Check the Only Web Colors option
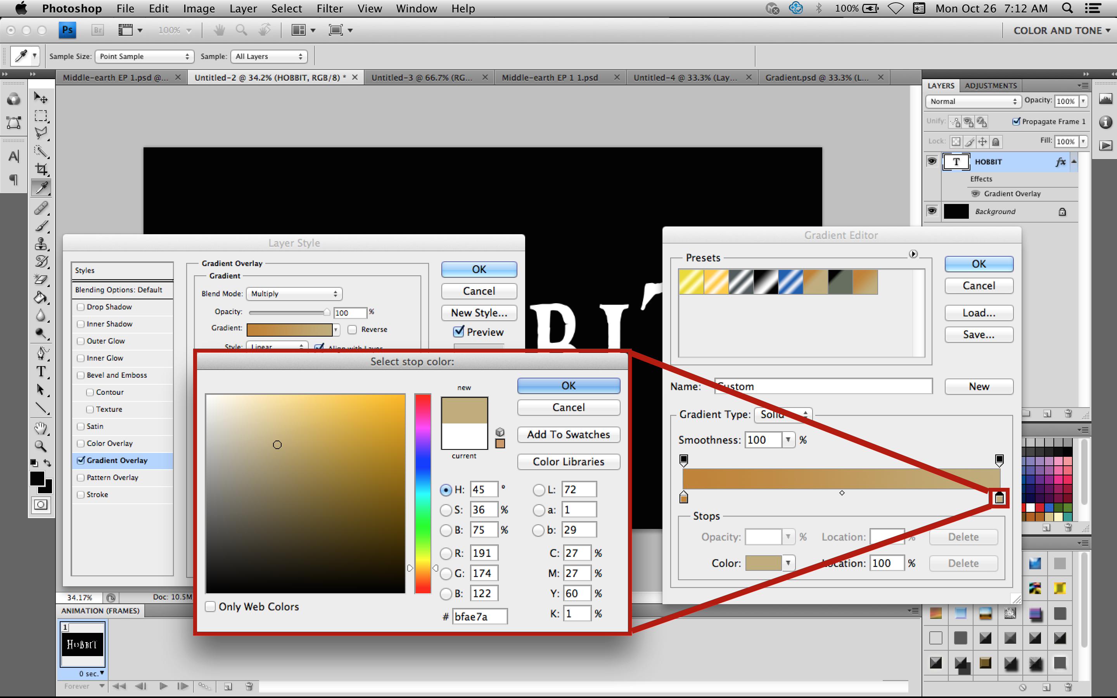The width and height of the screenshot is (1117, 698). (x=211, y=606)
